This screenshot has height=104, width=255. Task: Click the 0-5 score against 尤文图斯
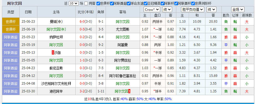[82, 29]
